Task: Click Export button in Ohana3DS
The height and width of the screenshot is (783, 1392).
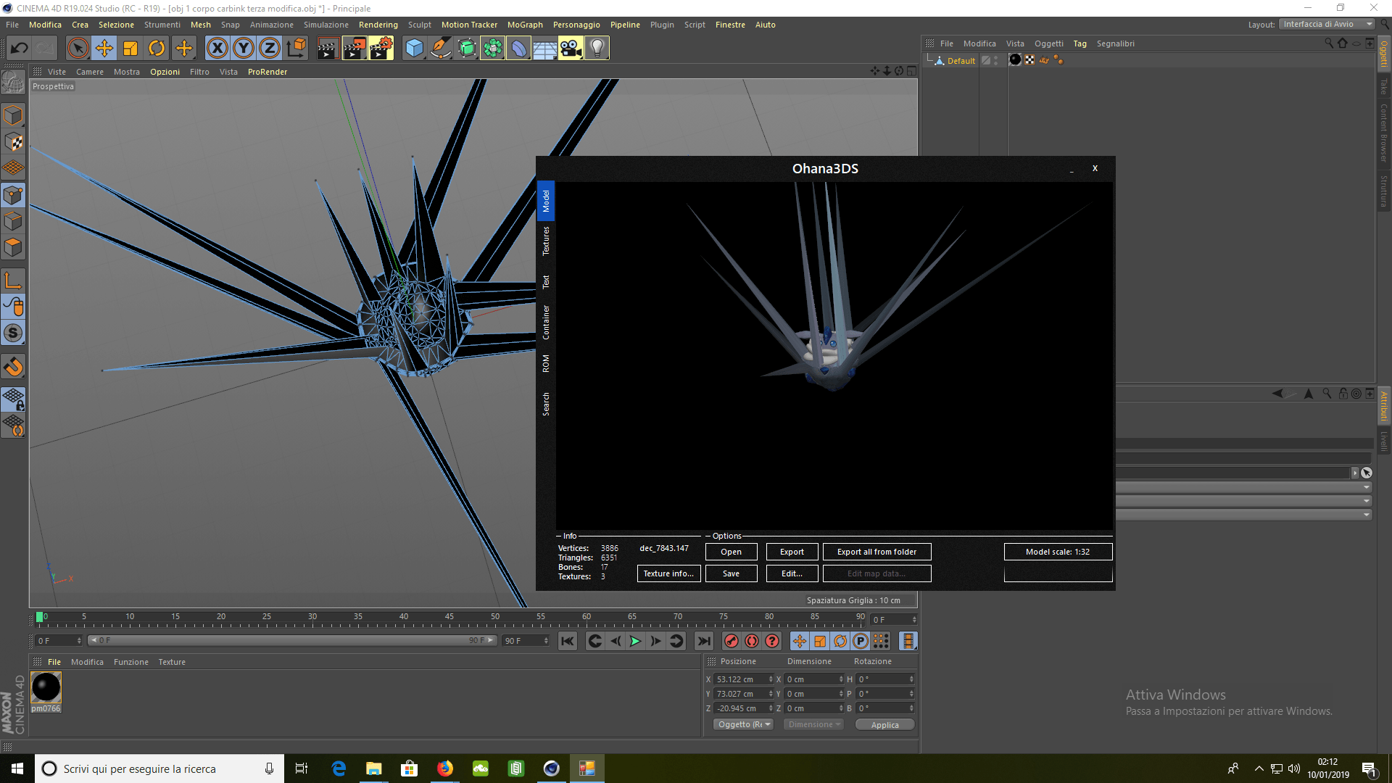Action: 792,552
